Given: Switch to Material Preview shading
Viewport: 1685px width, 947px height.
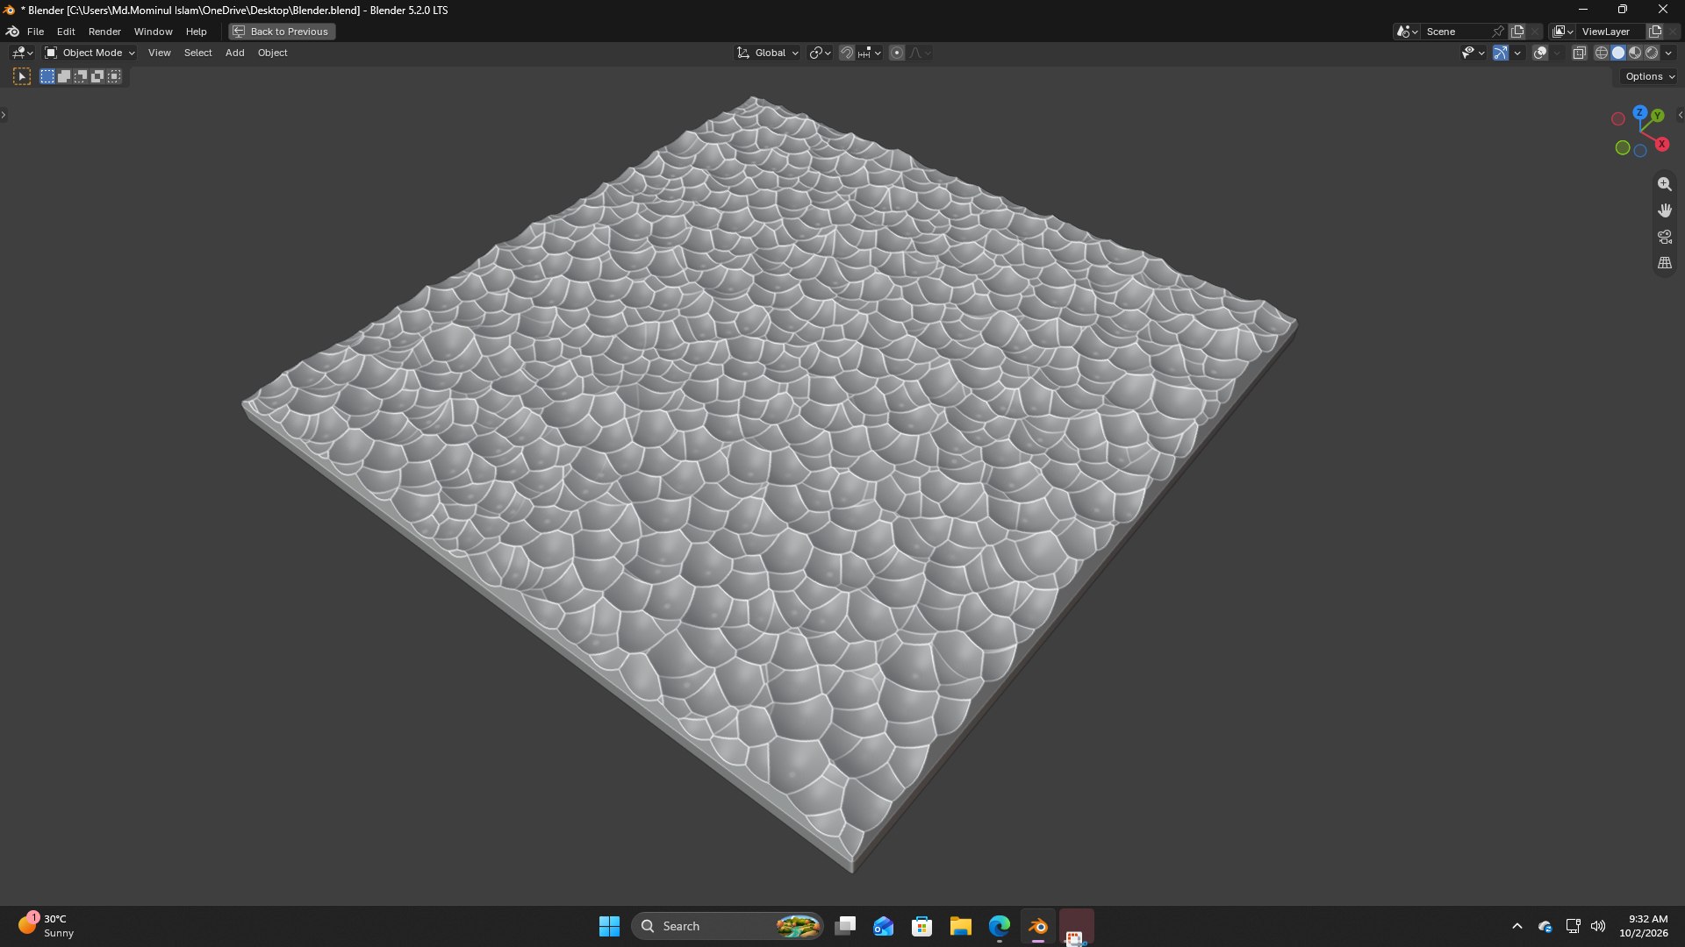Looking at the screenshot, I should point(1635,53).
